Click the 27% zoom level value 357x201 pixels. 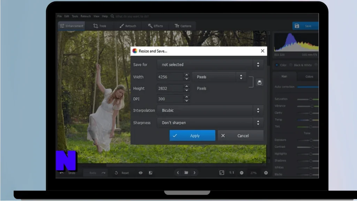[253, 173]
